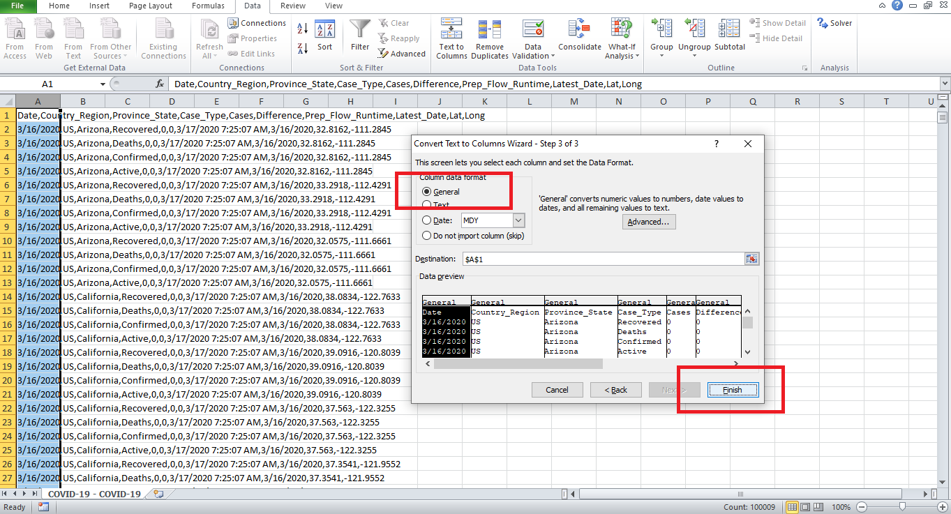
Task: Switch to the Insert tab
Action: pos(99,6)
